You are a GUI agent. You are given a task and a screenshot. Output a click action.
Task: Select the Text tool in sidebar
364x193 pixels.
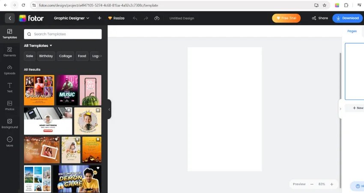click(x=9, y=88)
